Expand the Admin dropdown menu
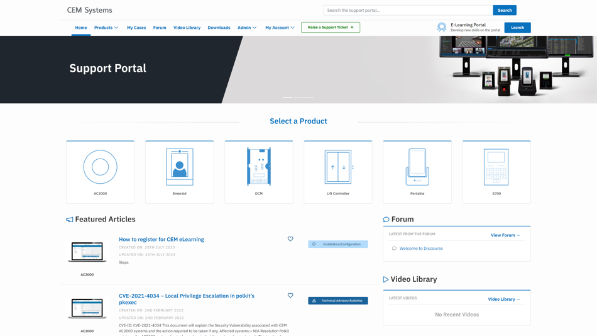Viewport: 597px width, 336px height. coord(247,28)
